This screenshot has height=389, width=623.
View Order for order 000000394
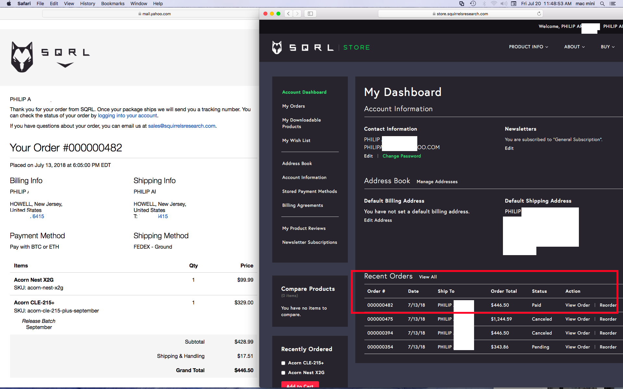[578, 333]
